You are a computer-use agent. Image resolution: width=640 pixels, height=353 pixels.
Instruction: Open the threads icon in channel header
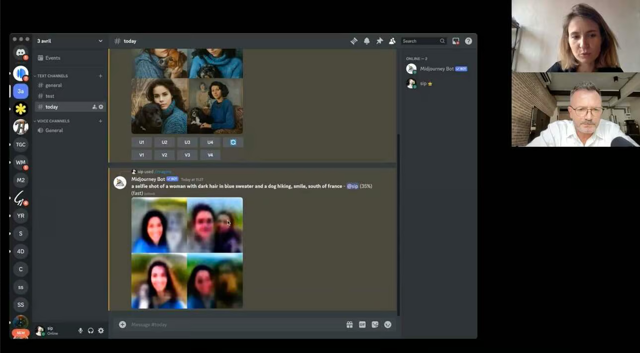tap(354, 41)
